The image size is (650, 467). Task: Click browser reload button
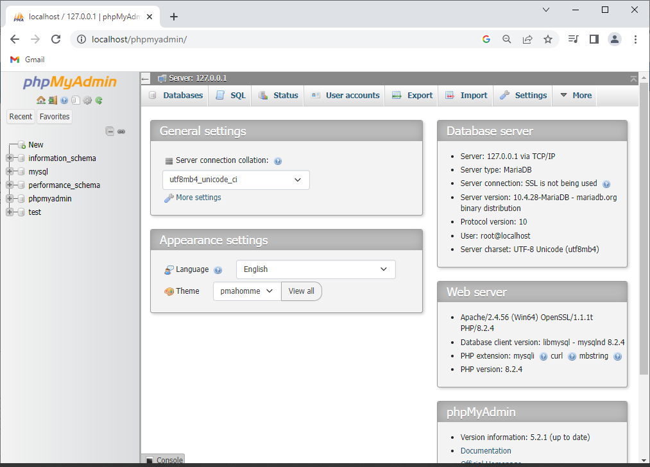[56, 39]
